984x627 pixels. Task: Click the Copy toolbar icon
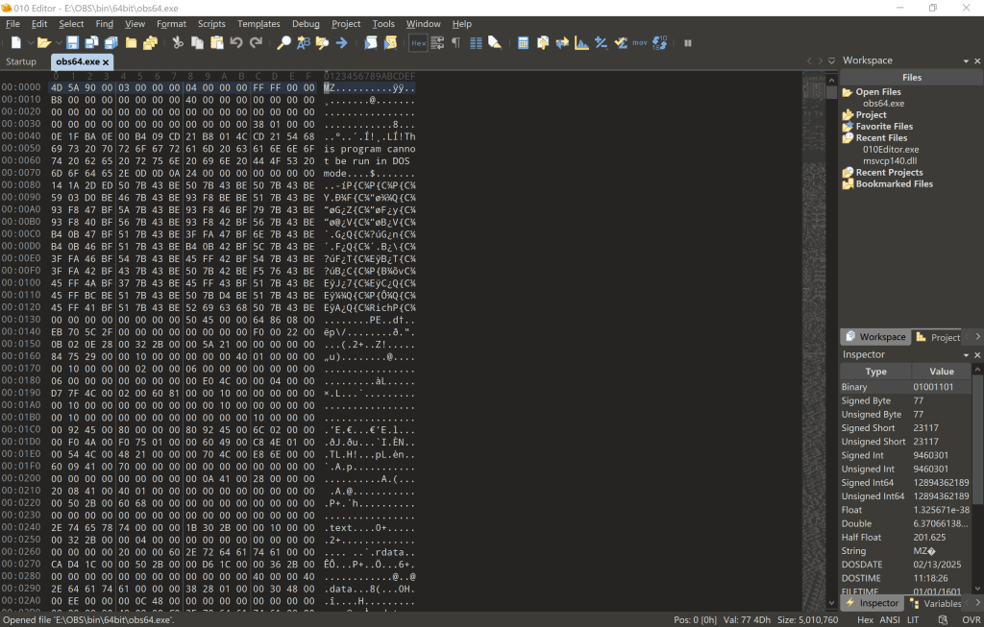(x=197, y=42)
